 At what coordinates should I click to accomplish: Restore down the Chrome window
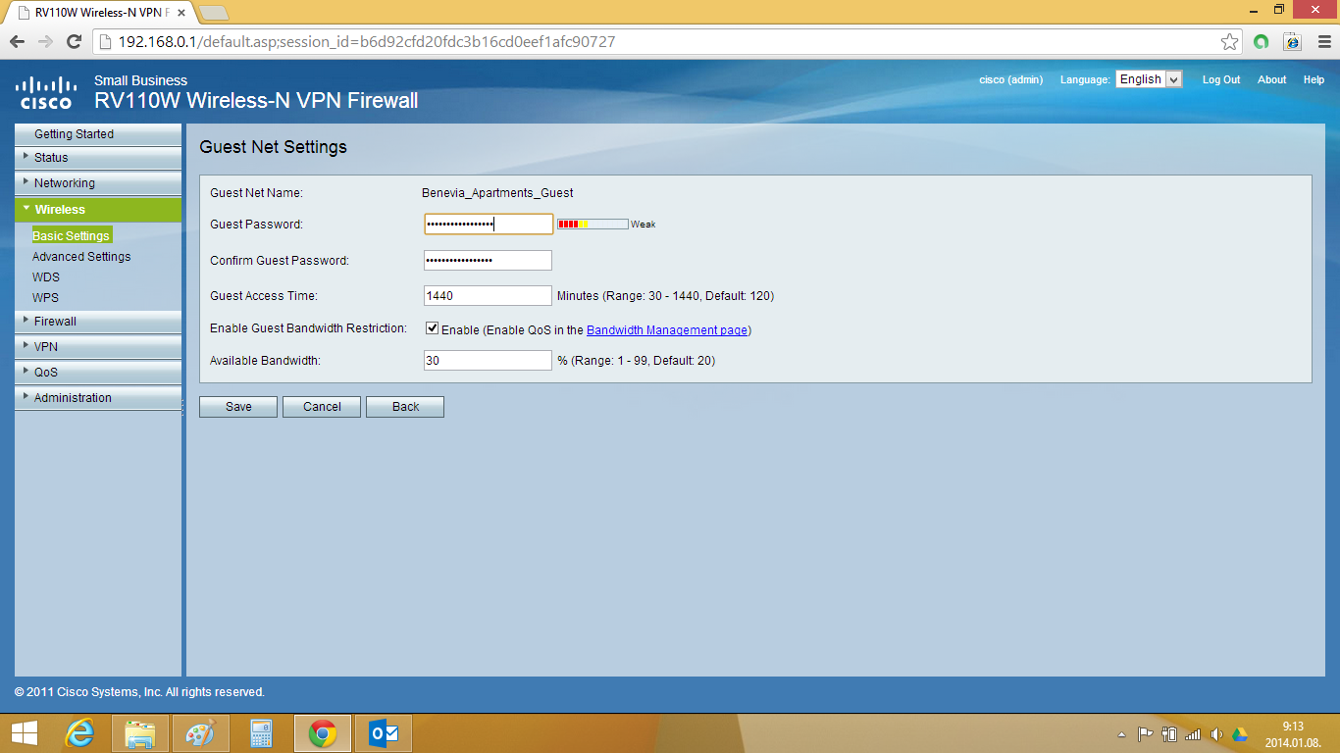click(x=1278, y=9)
